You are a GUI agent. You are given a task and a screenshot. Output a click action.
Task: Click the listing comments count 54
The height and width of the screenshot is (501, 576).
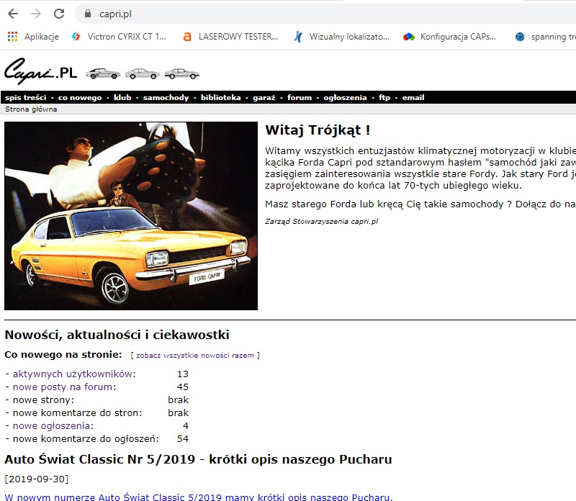[183, 438]
